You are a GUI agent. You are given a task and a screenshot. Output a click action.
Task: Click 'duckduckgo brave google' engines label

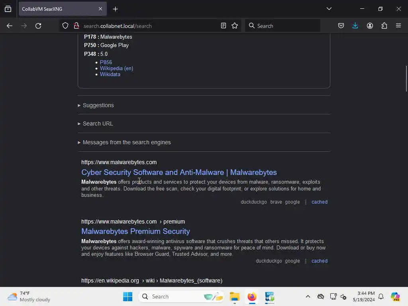click(270, 202)
